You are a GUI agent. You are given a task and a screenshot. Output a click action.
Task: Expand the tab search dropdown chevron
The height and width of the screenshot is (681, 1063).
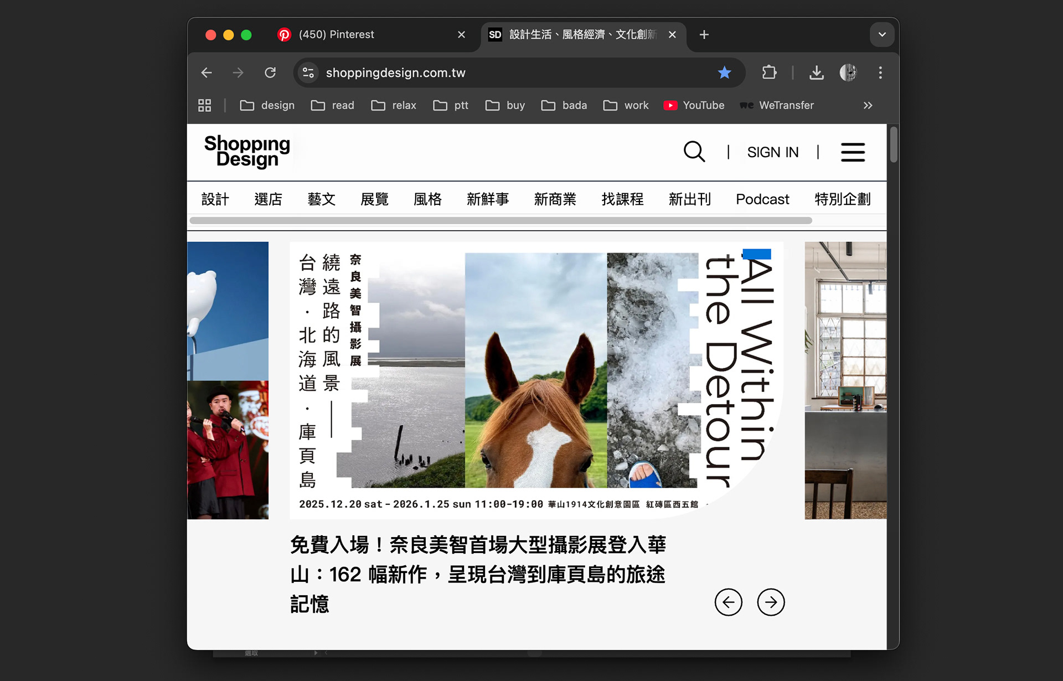[x=882, y=34]
